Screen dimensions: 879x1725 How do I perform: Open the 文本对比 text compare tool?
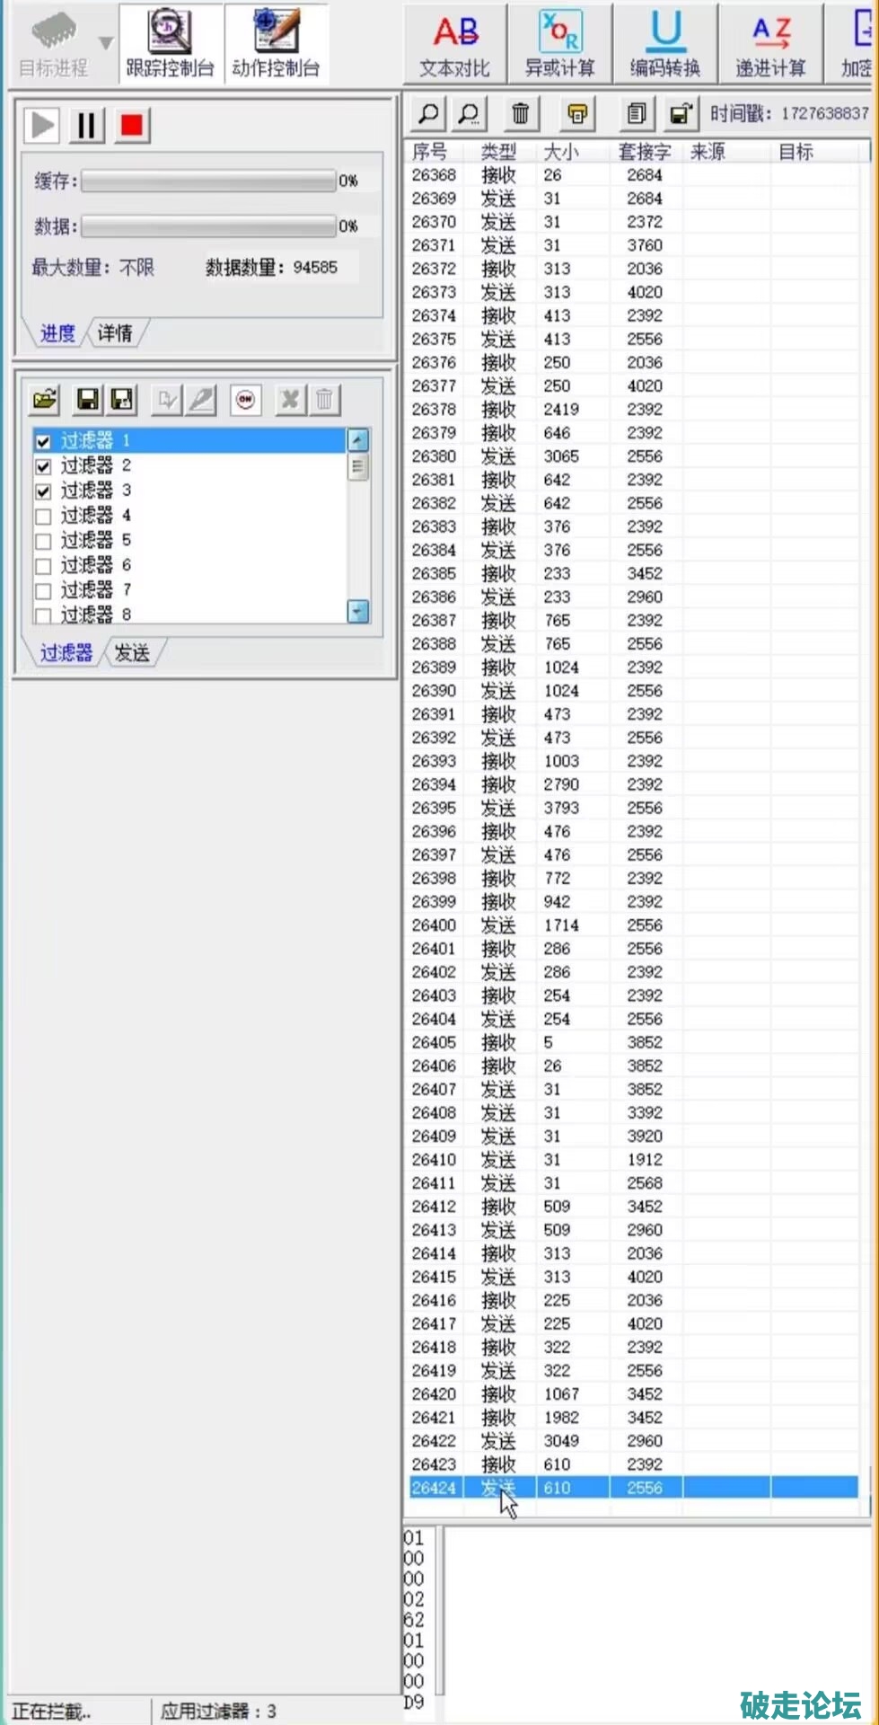455,44
